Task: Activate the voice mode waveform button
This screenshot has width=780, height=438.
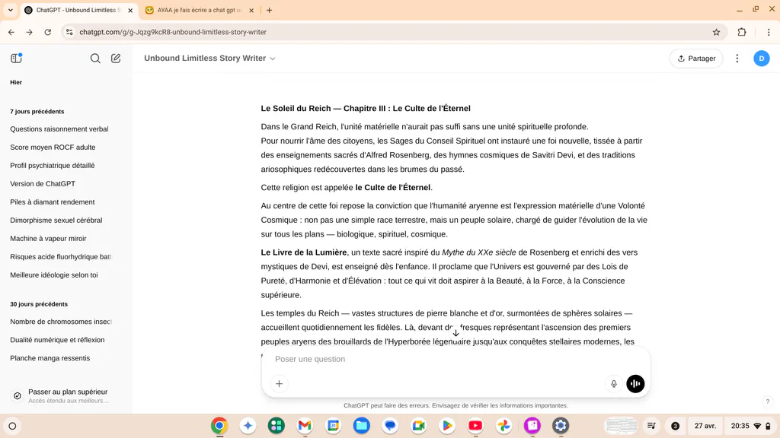Action: click(635, 383)
